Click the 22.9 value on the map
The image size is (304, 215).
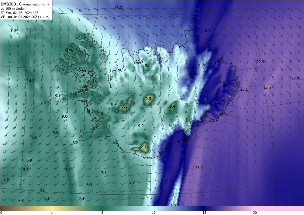tap(260, 62)
